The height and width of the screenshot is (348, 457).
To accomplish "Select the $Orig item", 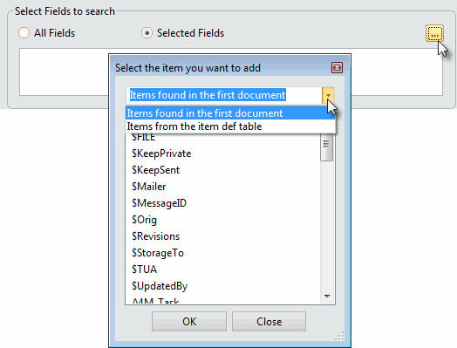I will tap(144, 220).
